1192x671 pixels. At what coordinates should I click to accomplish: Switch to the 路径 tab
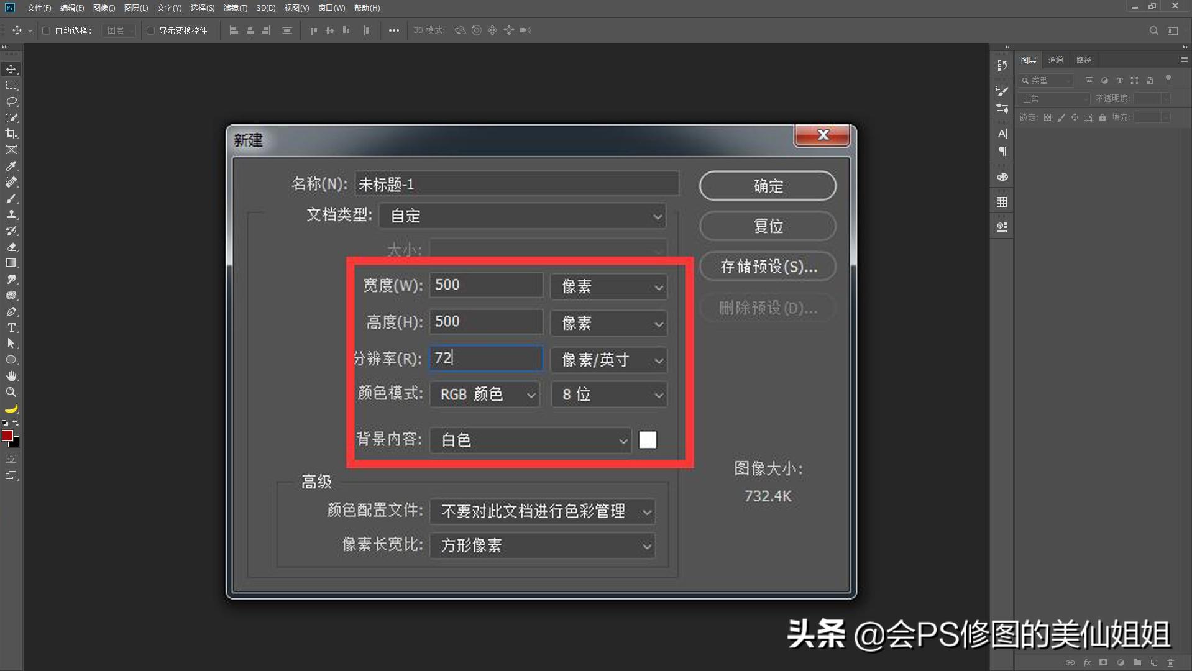point(1083,60)
